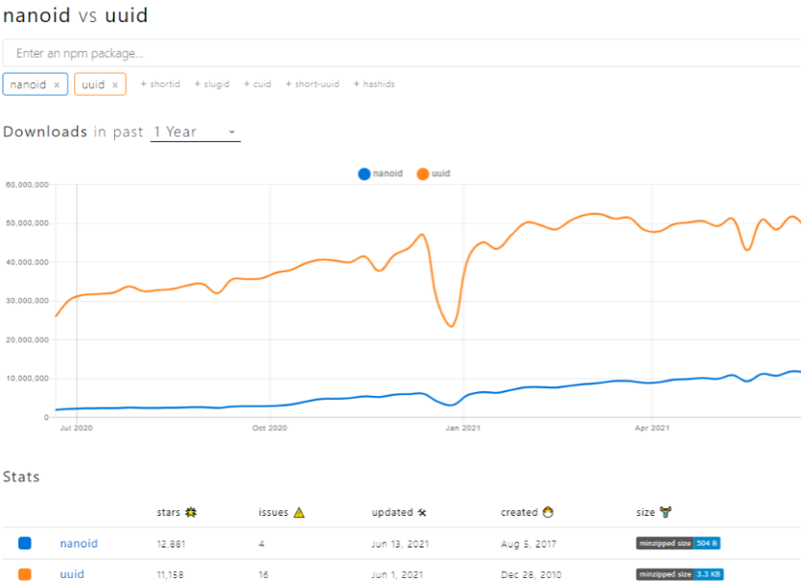Screen dimensions: 801x581
Task: Toggle uuid series in chart legend
Action: coord(434,174)
